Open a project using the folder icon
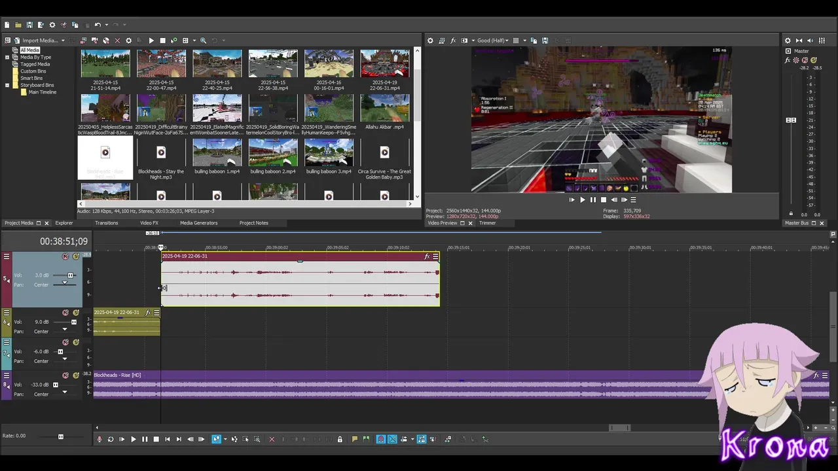The width and height of the screenshot is (838, 471). tap(18, 25)
